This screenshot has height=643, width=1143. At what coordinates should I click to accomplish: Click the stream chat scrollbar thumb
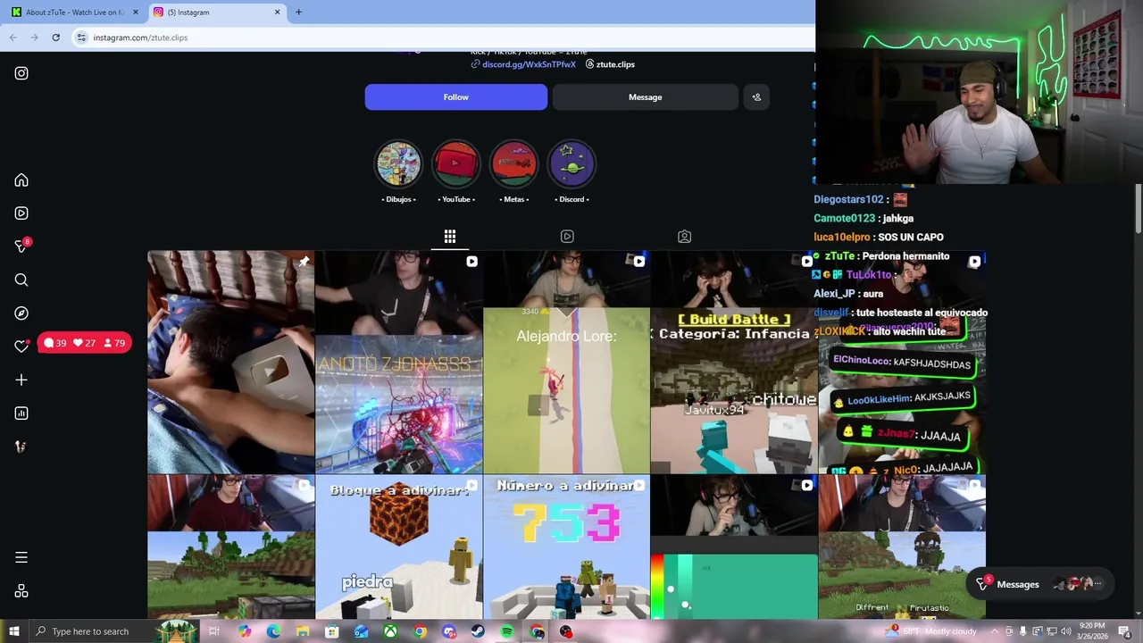1139,210
